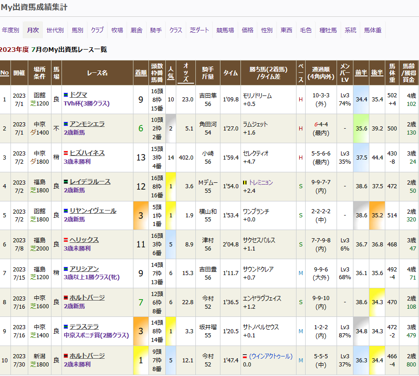Viewport: 419px width, 376px height.
Task: Open winner トレミニヨン link
Action: (261, 182)
